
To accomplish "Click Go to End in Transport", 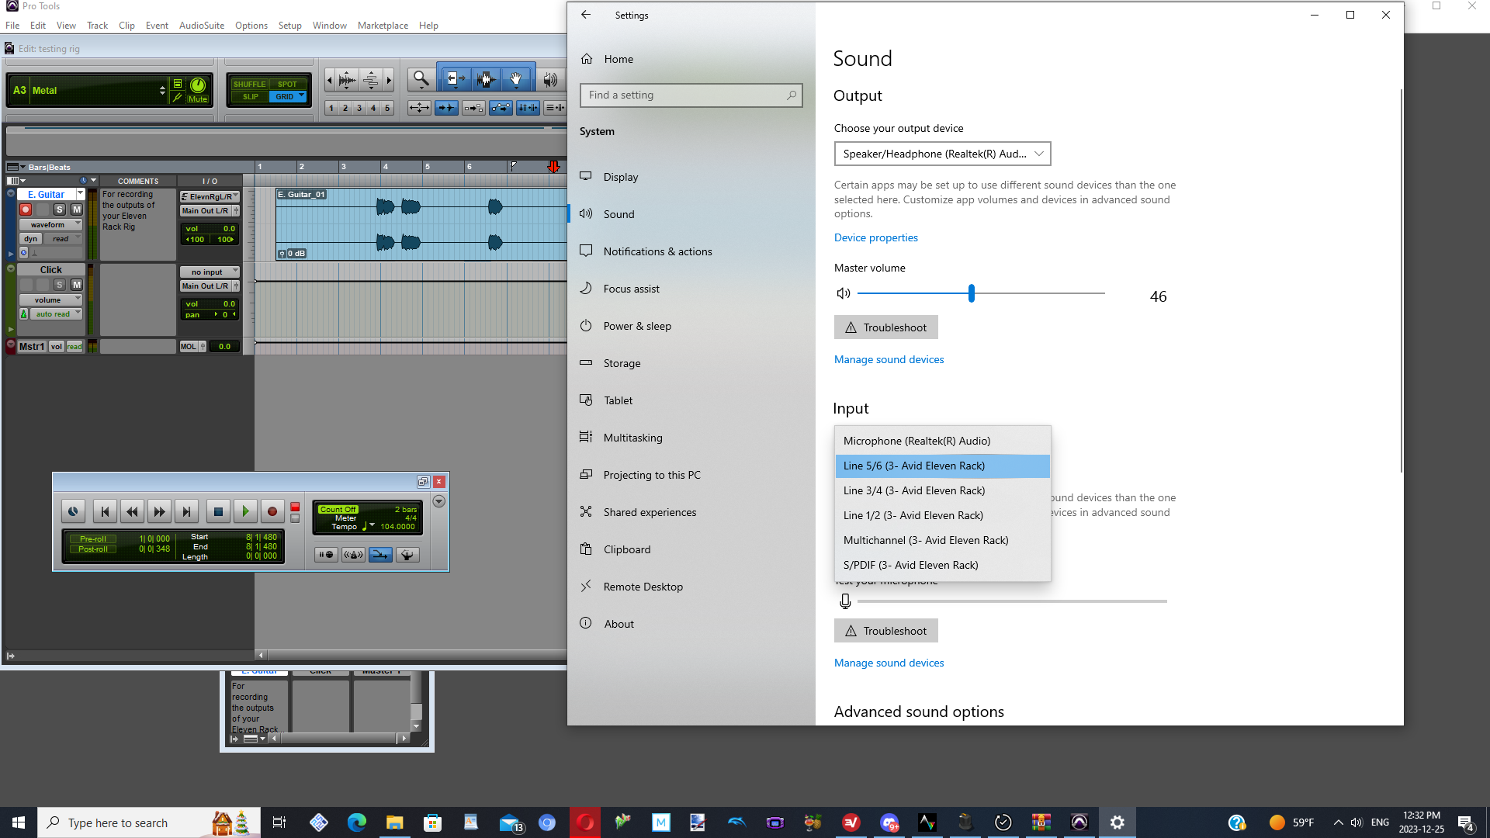I will click(x=186, y=511).
